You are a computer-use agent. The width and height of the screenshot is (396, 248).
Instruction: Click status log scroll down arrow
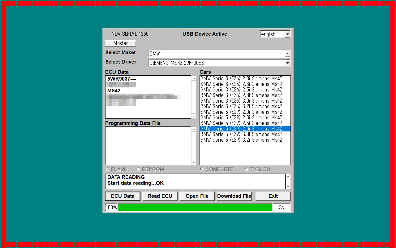[x=288, y=186]
